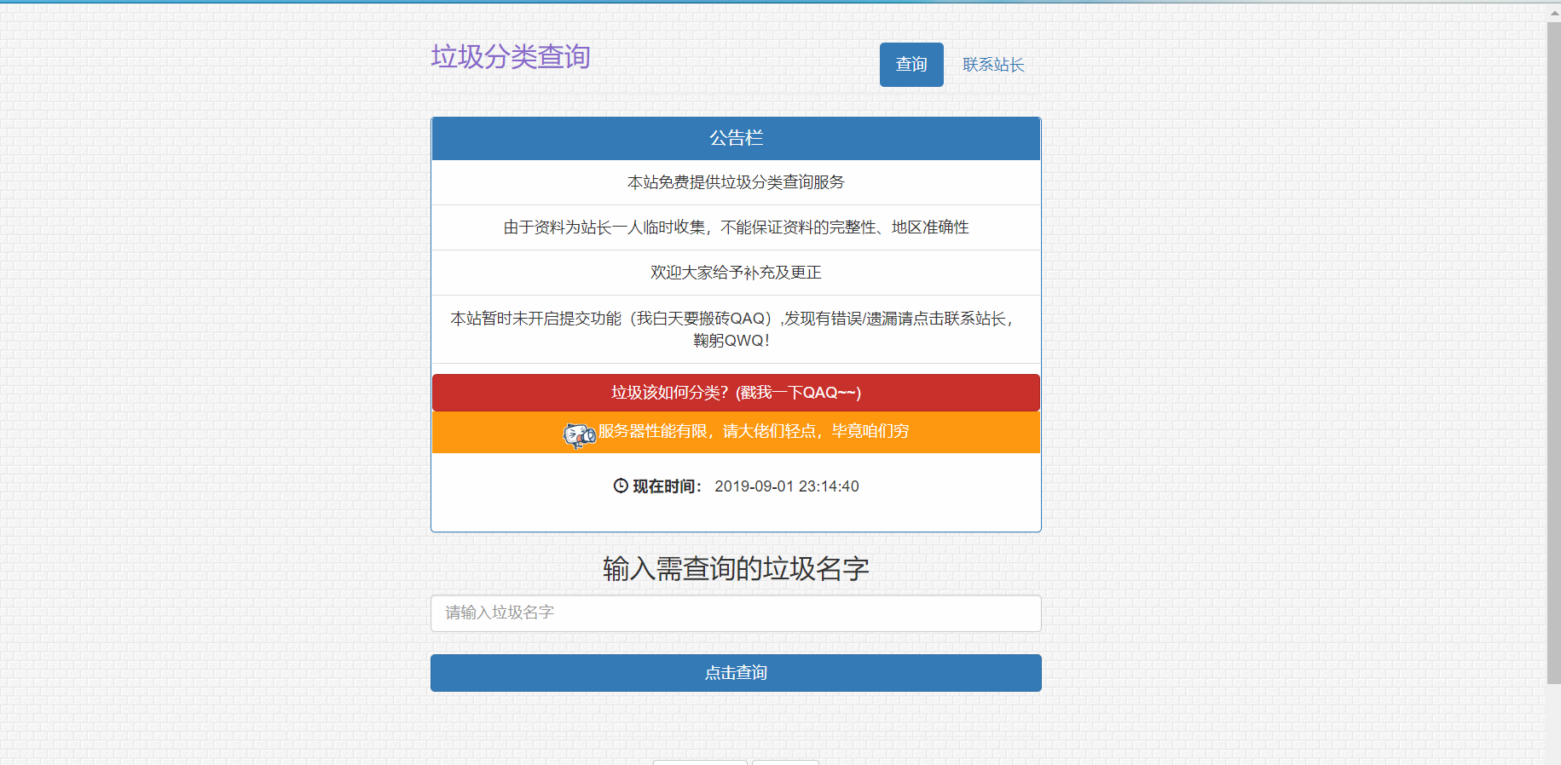
Task: Open the 联系站长 link
Action: coord(993,65)
